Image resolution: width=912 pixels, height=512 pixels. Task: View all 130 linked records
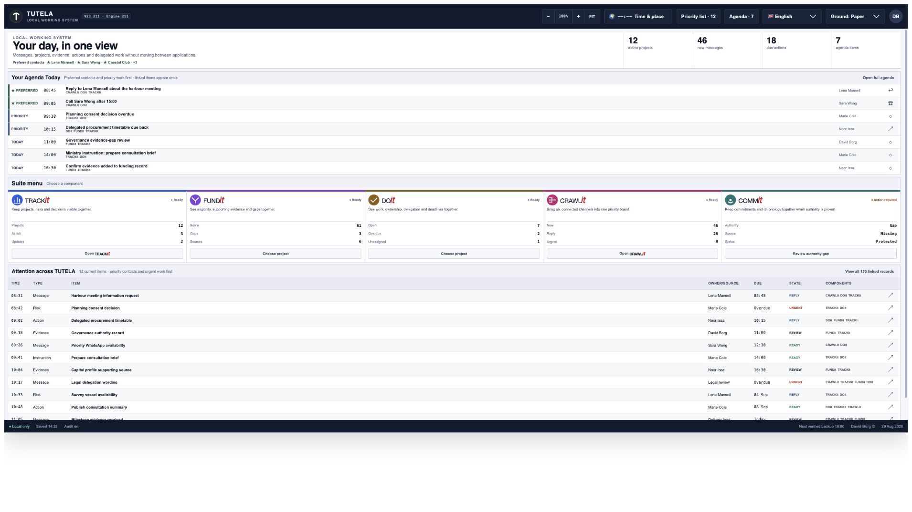[x=869, y=271]
